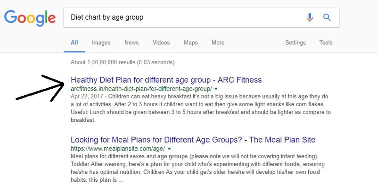The image size is (377, 194).
Task: Click the 'Apr 22, 2017' date in the first snippet
Action: [87, 96]
